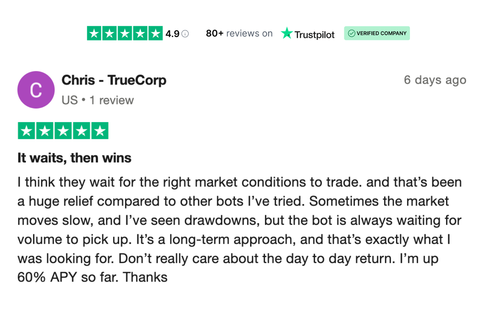Open the Trustpilot wordmark link
Viewport: 491px width, 331px height.
(x=314, y=35)
